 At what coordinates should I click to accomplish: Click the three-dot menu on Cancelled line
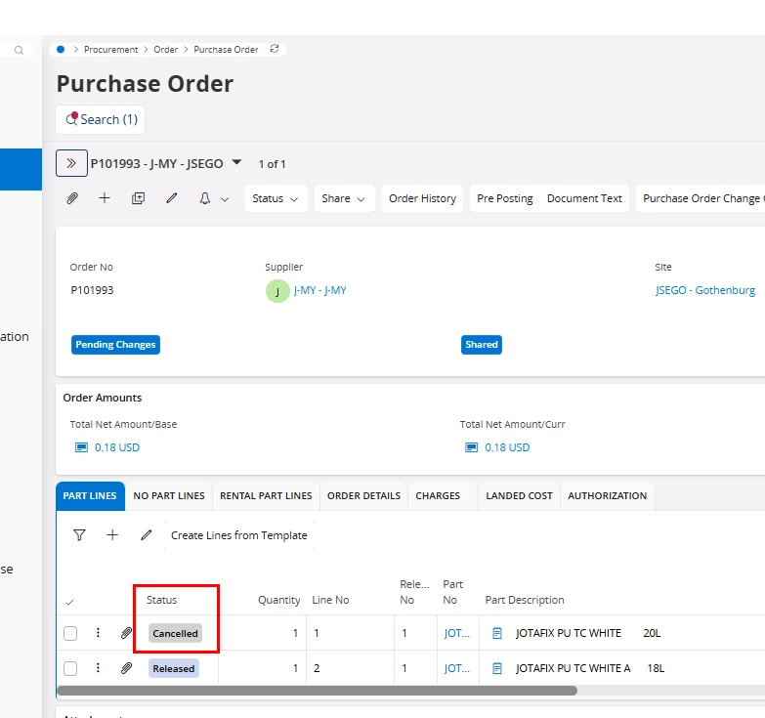coord(98,633)
